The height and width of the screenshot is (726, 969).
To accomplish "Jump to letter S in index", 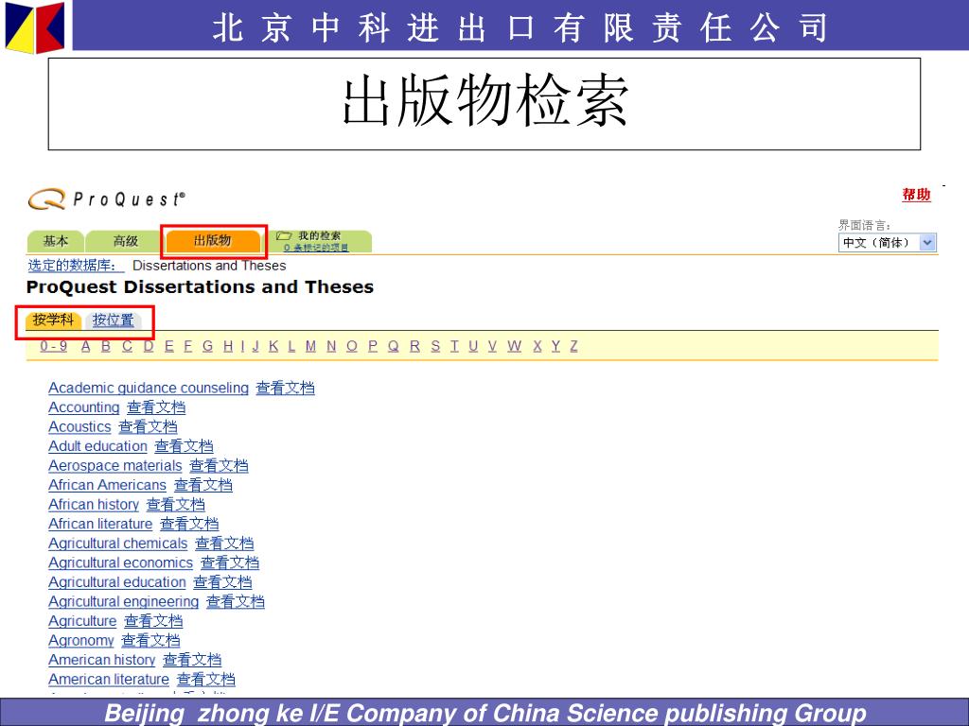I will (x=435, y=346).
